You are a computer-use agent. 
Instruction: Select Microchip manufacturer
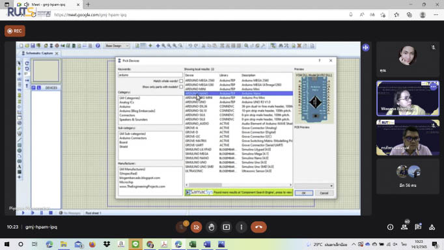point(126,182)
